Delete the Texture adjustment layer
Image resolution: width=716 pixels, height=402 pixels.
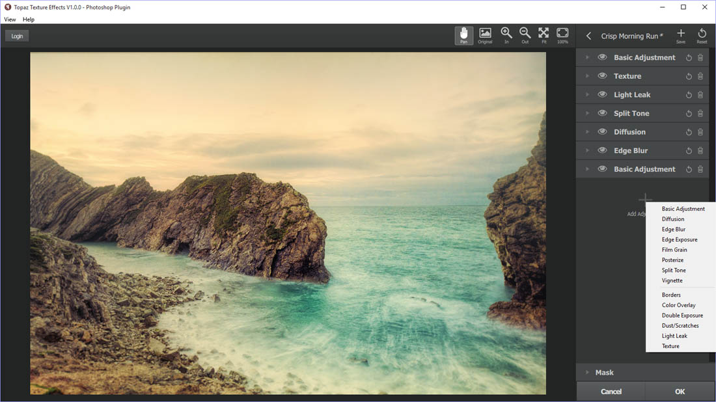(x=700, y=76)
